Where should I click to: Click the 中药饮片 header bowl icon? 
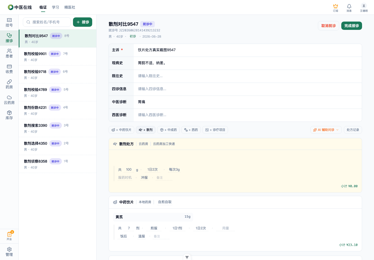tap(115, 202)
